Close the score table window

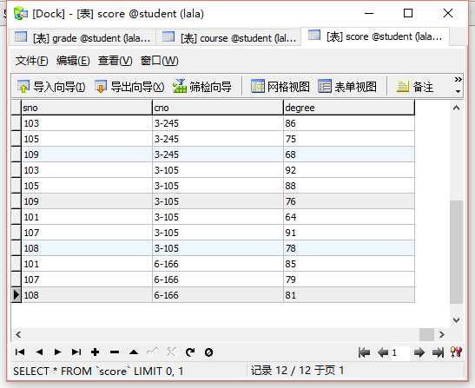448,13
